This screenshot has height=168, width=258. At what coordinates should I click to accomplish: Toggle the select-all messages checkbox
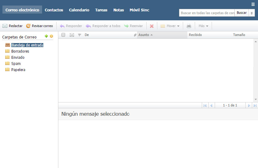pyautogui.click(x=63, y=35)
